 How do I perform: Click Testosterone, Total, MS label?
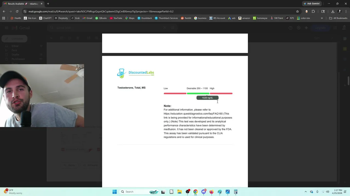pyautogui.click(x=131, y=88)
